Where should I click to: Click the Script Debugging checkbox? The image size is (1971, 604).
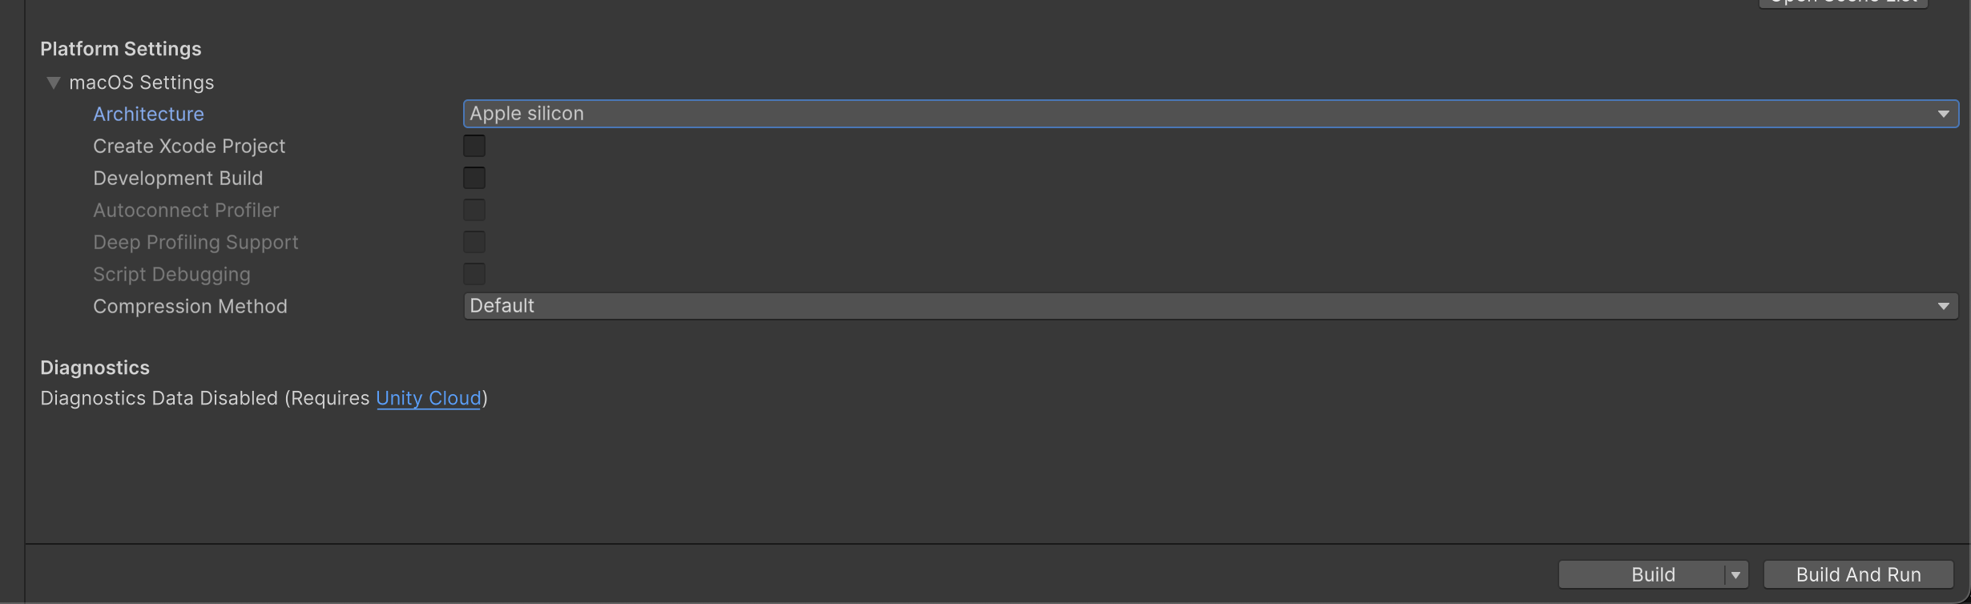(x=474, y=274)
